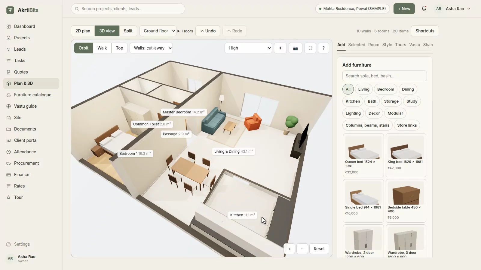Open the Site section
The image size is (481, 270).
(x=31, y=118)
